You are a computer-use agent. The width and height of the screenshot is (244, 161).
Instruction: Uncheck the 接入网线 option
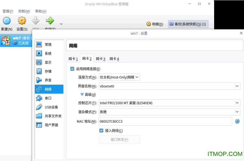[102, 131]
